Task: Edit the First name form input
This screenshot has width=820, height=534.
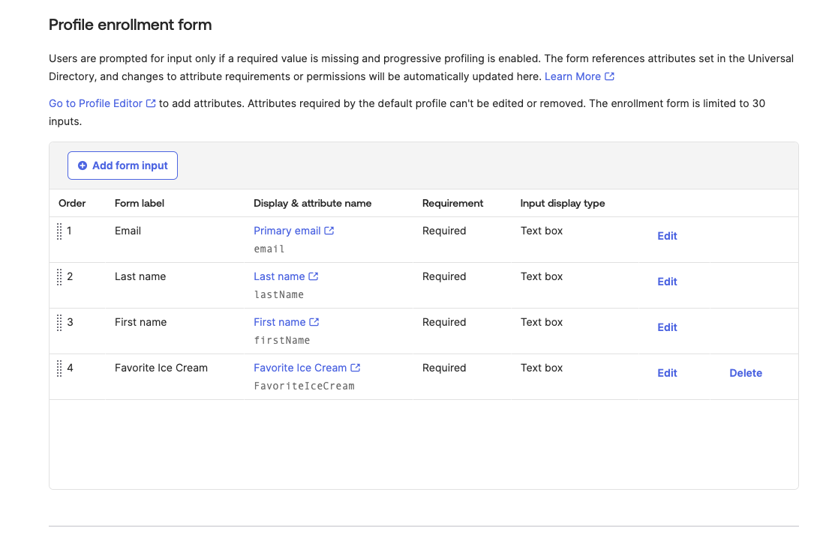Action: pyautogui.click(x=667, y=327)
